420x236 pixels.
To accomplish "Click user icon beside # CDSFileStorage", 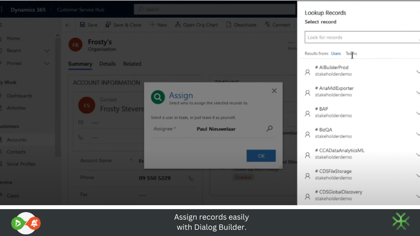I will 307,176.
